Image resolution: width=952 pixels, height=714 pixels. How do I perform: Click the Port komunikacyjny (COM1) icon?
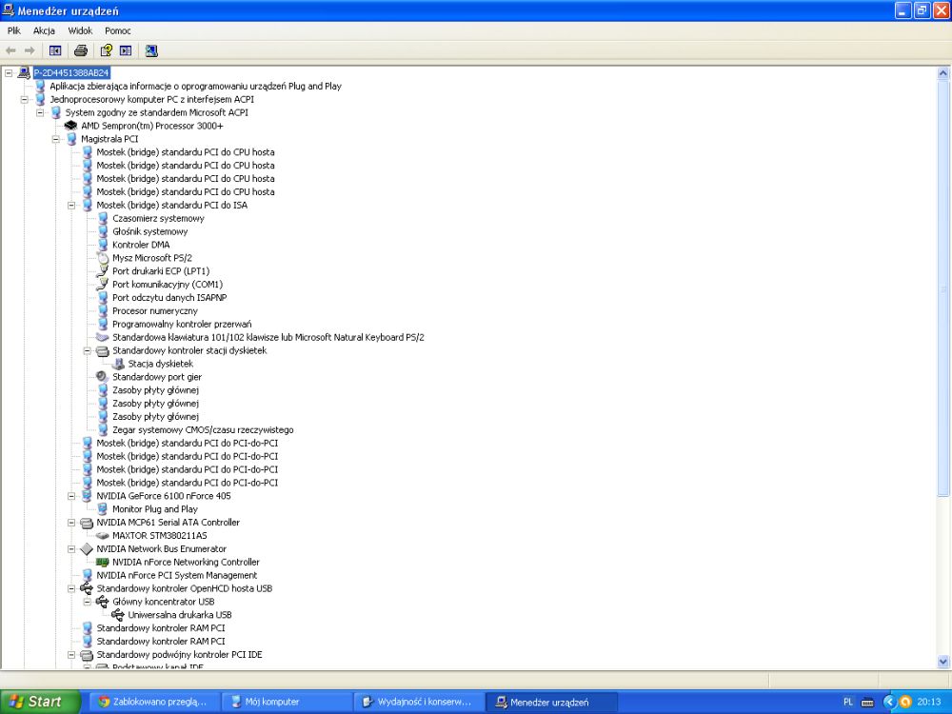[103, 285]
